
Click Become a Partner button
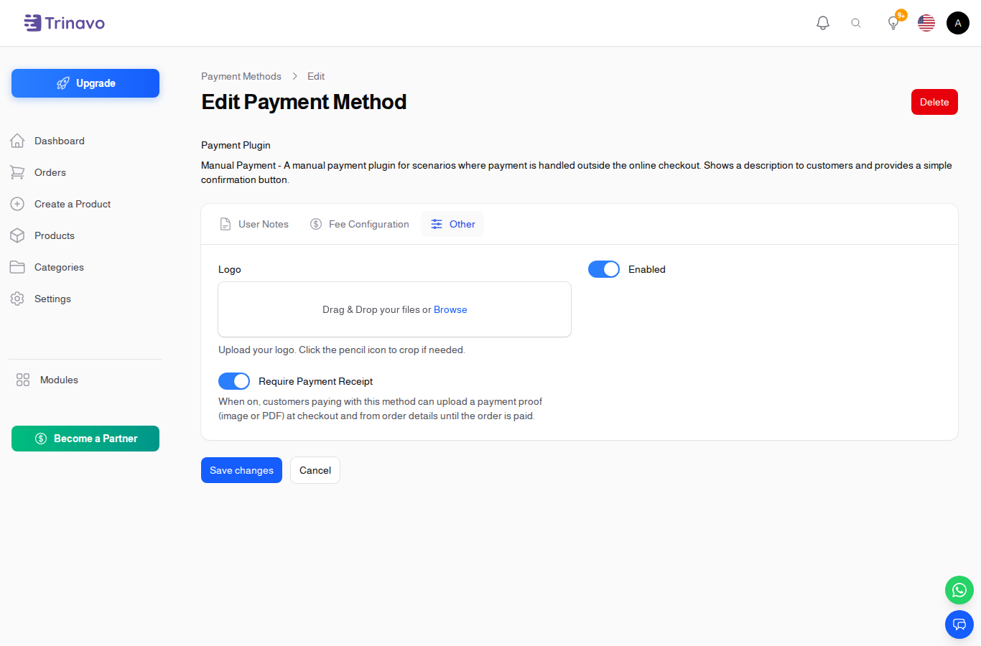(x=85, y=439)
